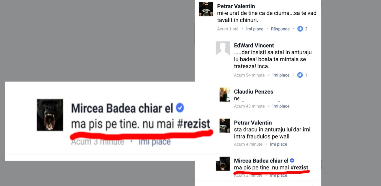Reply to Petrar Valentin with Răspunde
Image resolution: width=381 pixels, height=186 pixels.
(280, 29)
